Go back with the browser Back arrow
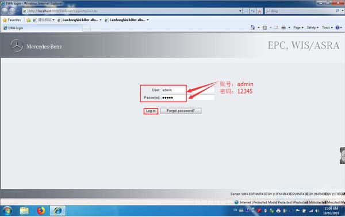The image size is (345, 217). (x=5, y=10)
